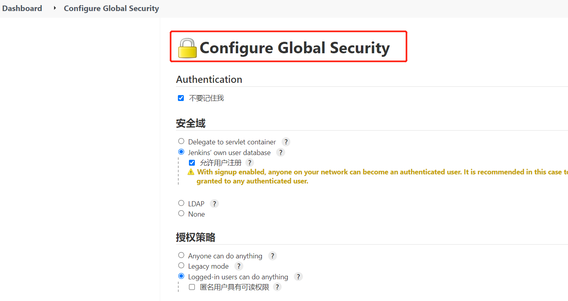Open help for Delegate to servlet container
This screenshot has height=301, width=568.
(x=286, y=142)
